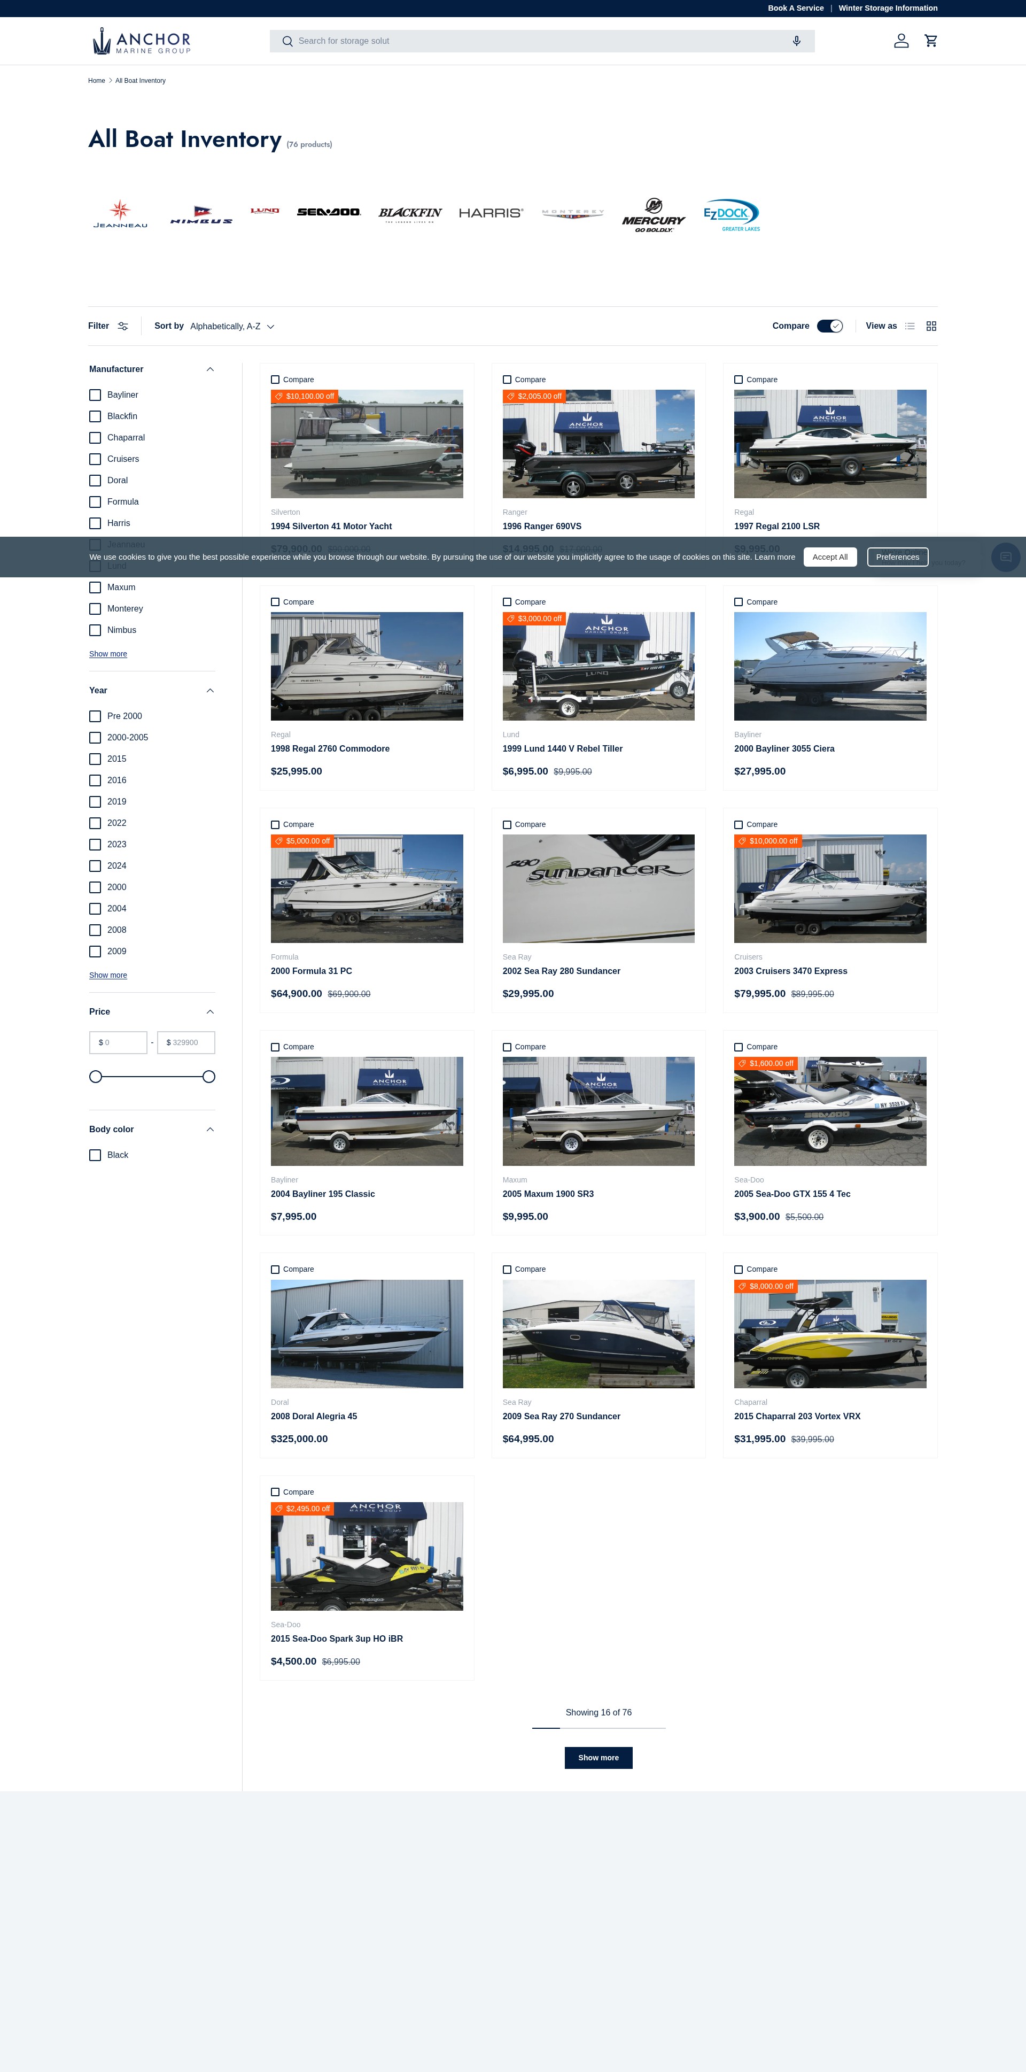This screenshot has width=1026, height=2072.
Task: Open the account login icon
Action: coord(900,41)
